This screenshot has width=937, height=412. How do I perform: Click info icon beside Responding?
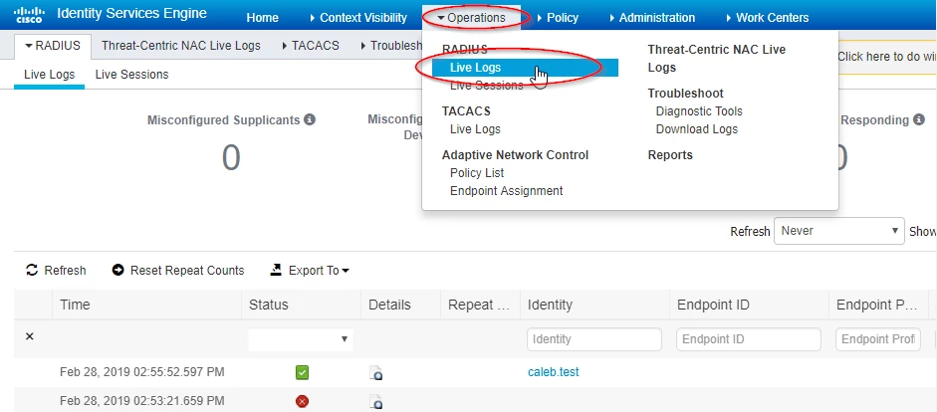pyautogui.click(x=919, y=119)
